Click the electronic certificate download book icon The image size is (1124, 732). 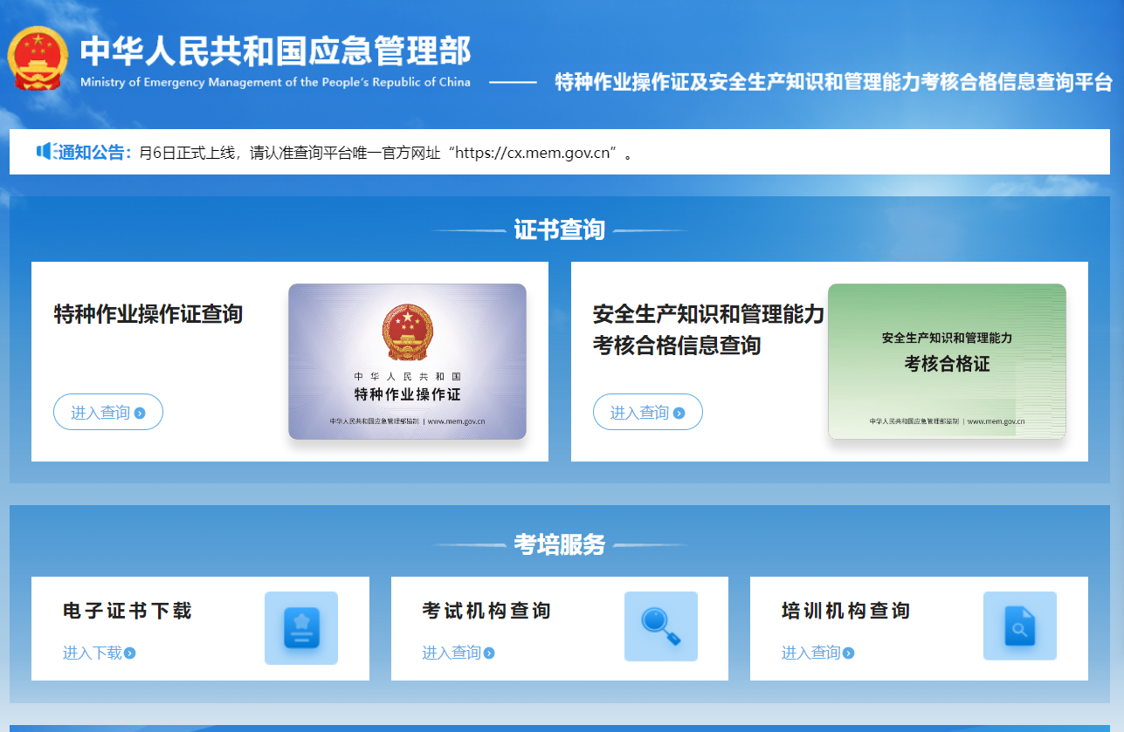point(301,628)
